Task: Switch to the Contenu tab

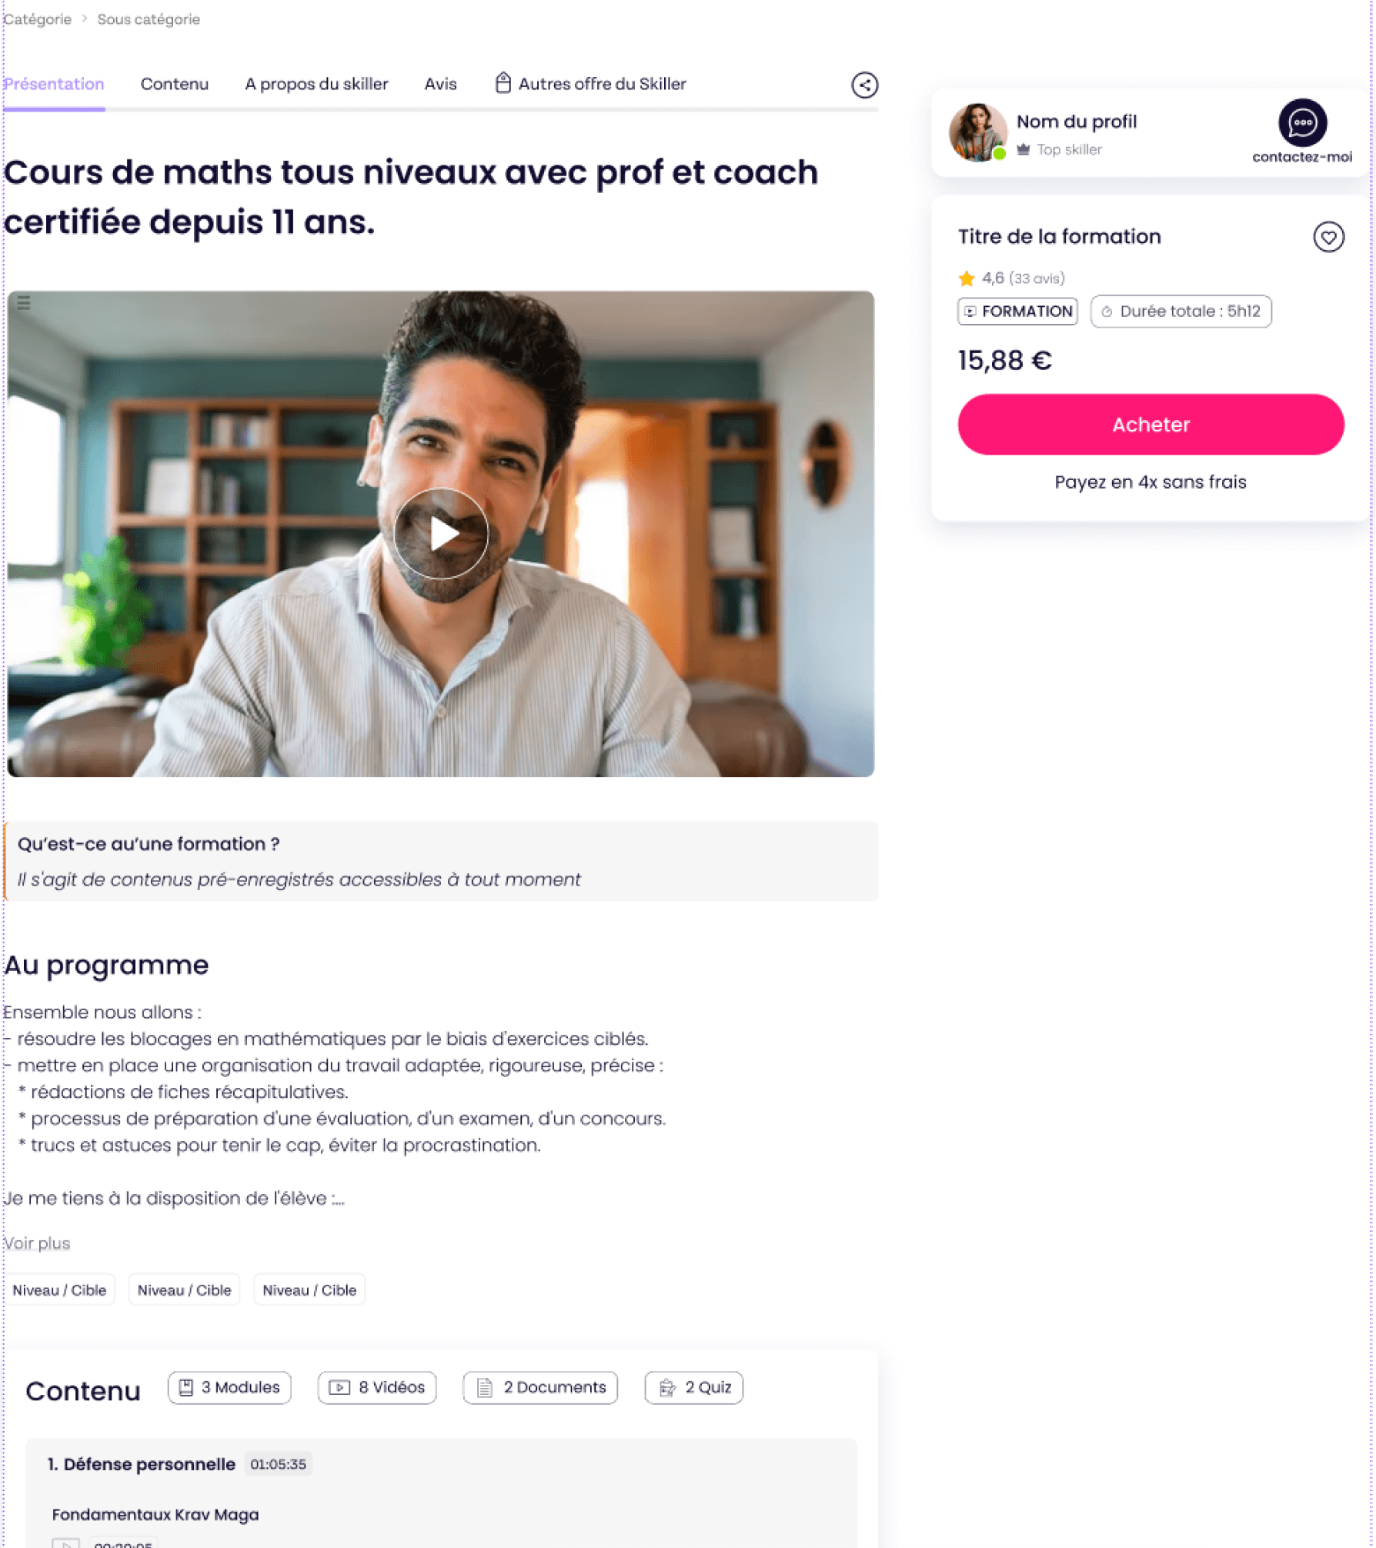Action: 174,84
